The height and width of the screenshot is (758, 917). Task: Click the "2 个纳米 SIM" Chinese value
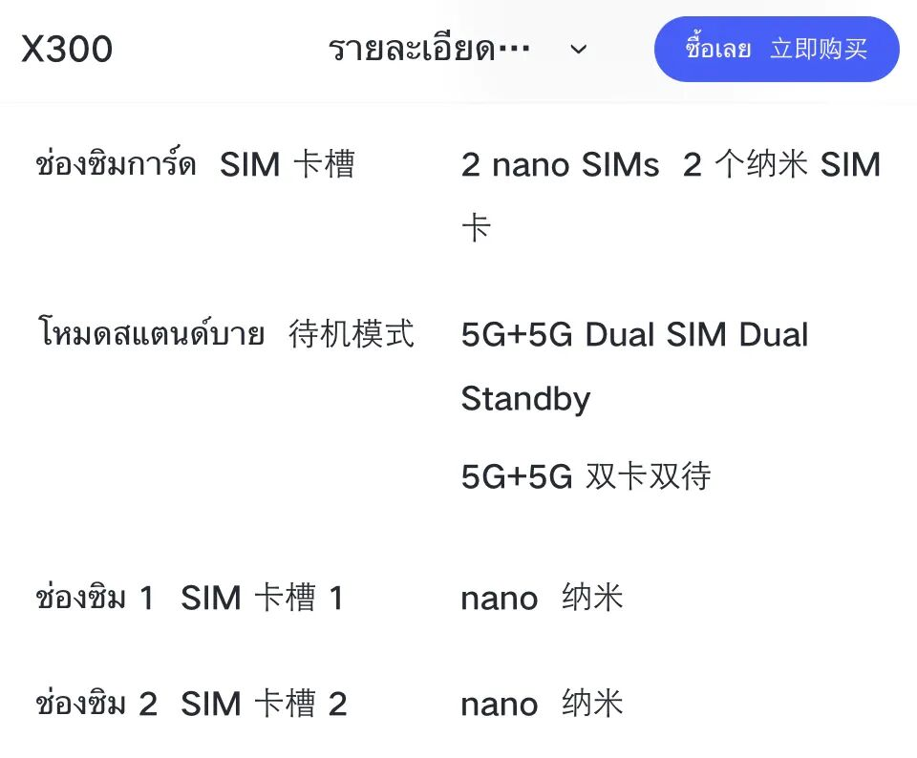781,165
